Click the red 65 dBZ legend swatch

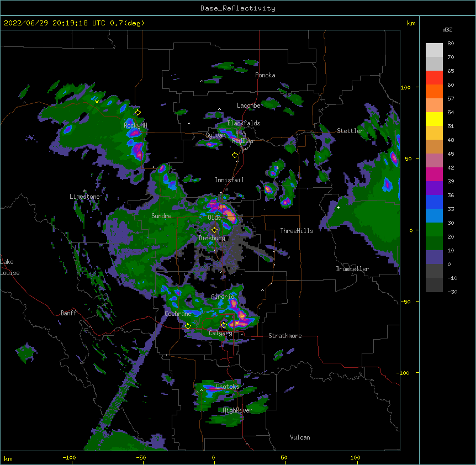click(x=434, y=78)
